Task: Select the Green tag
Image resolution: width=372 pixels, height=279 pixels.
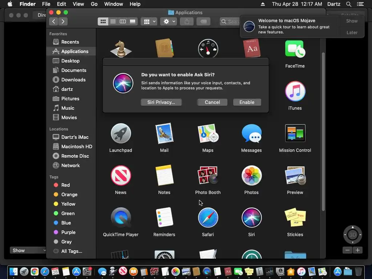Action: point(71,214)
